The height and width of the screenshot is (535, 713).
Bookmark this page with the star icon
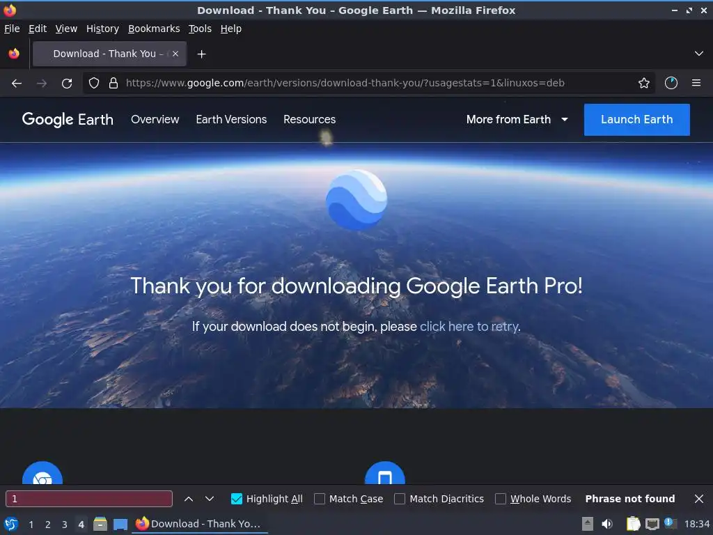643,83
